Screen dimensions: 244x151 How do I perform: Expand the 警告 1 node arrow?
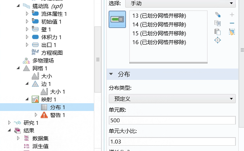click(36, 115)
